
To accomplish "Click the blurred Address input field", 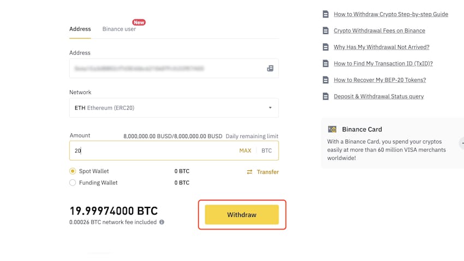I will coord(174,68).
